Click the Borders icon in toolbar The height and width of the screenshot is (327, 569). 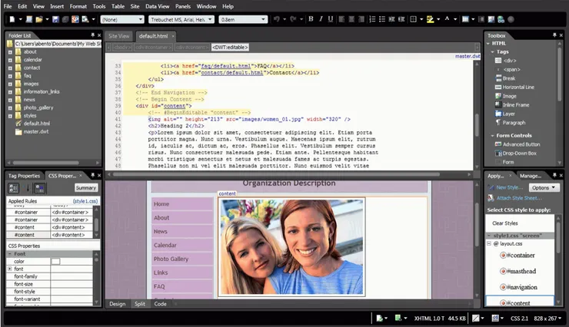pyautogui.click(x=414, y=19)
